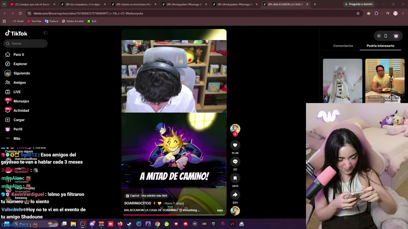The width and height of the screenshot is (408, 229).
Task: Open comments via the speech bubble icon
Action: (x=235, y=162)
